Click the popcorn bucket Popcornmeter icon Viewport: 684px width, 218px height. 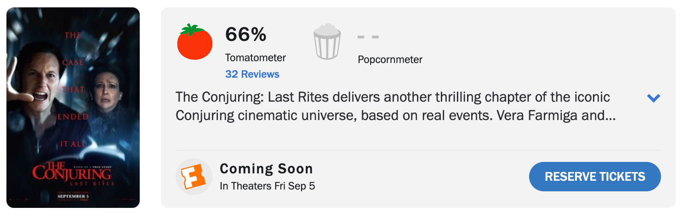[327, 42]
